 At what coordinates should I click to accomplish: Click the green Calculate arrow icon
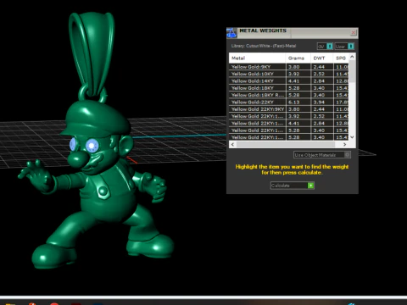pyautogui.click(x=310, y=186)
